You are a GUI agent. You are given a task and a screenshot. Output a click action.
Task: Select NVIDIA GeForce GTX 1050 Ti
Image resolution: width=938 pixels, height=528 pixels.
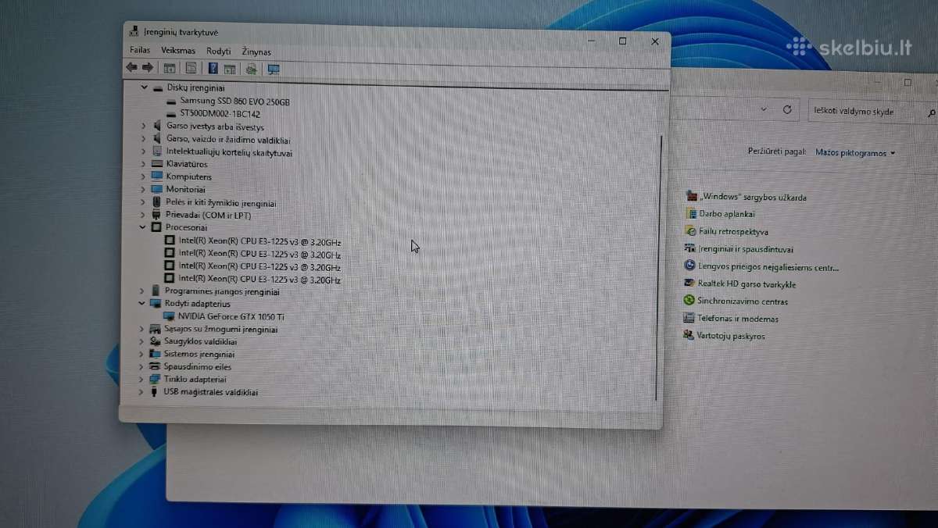pyautogui.click(x=231, y=316)
